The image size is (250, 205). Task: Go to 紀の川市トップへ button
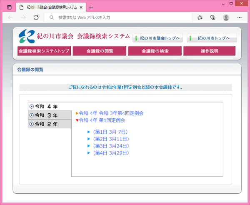[x=212, y=38]
